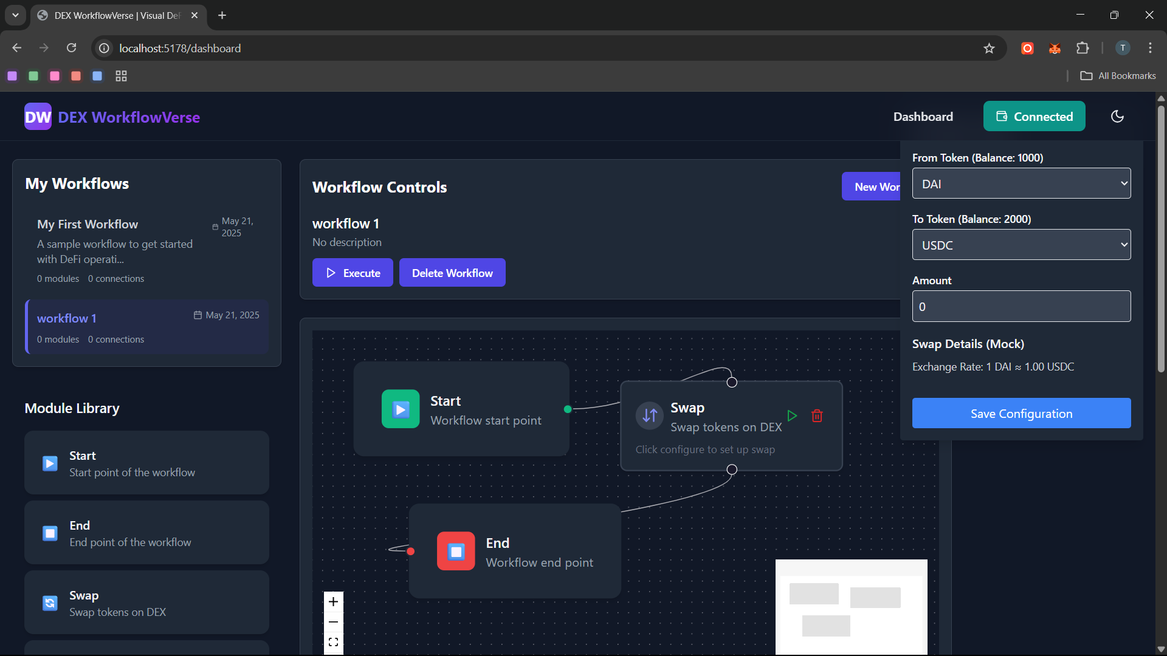Click the Amount input field
This screenshot has width=1167, height=656.
point(1021,307)
